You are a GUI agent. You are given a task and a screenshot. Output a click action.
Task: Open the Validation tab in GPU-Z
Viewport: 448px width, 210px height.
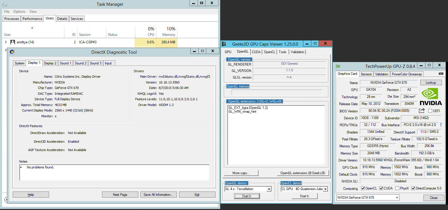coord(382,74)
